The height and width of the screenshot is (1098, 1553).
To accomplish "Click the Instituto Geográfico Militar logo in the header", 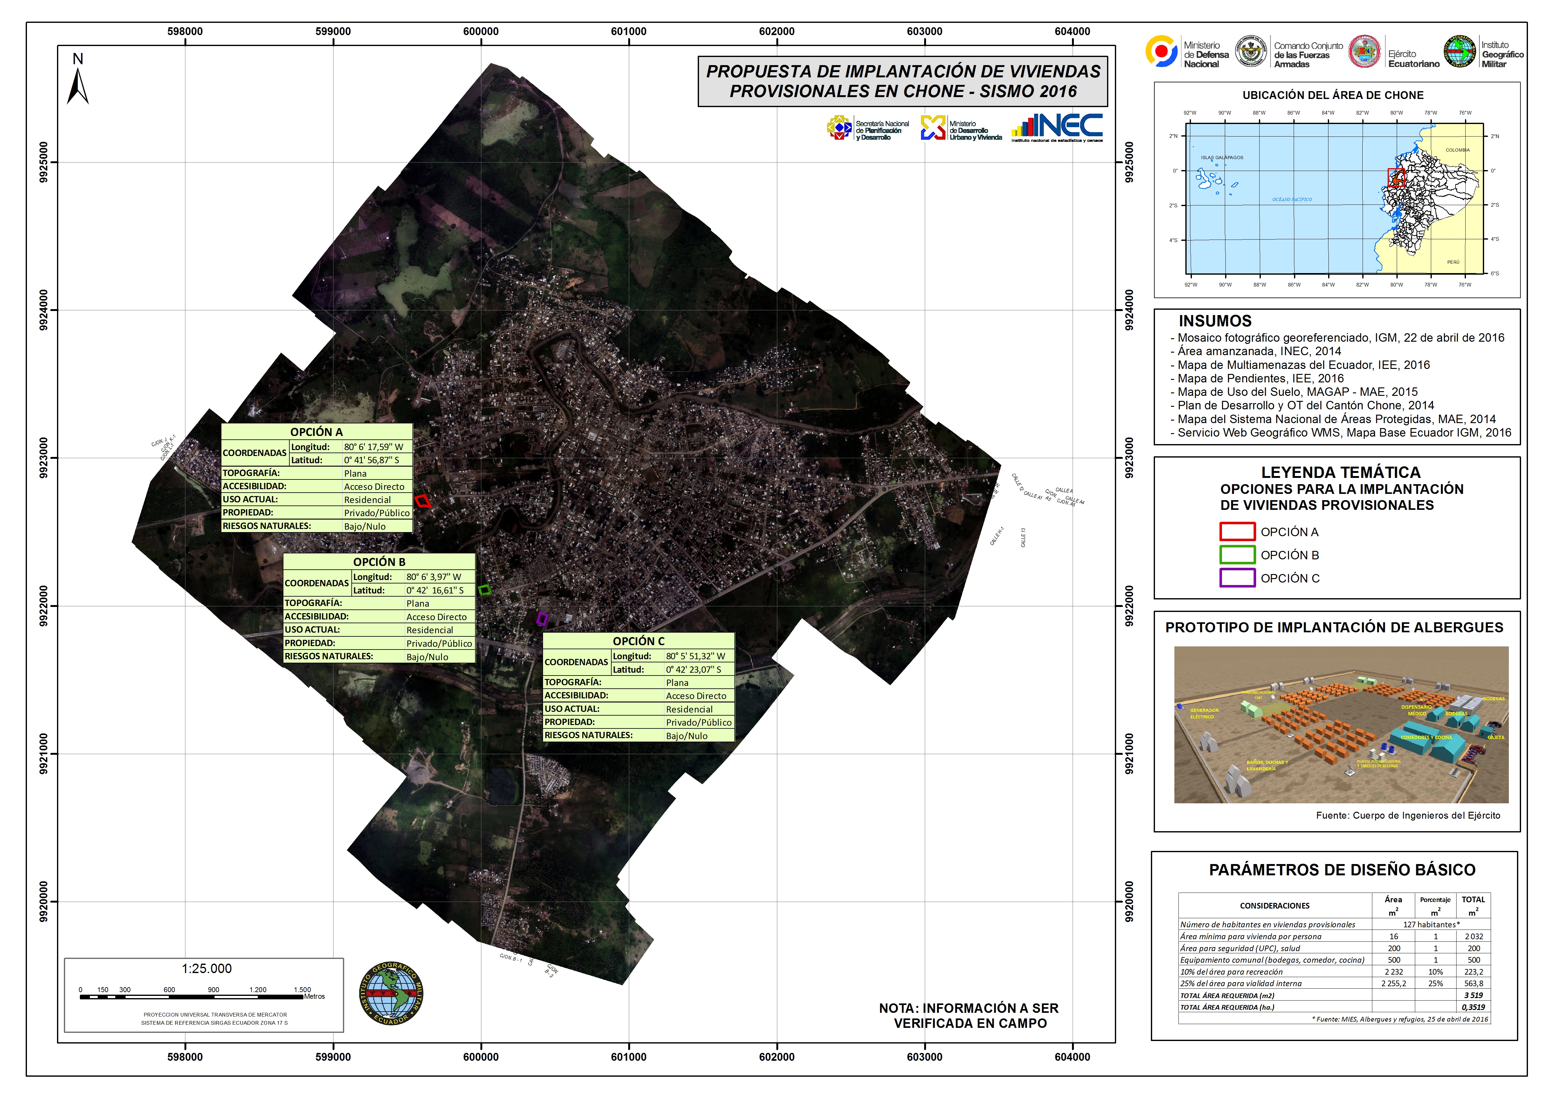I will point(1460,52).
